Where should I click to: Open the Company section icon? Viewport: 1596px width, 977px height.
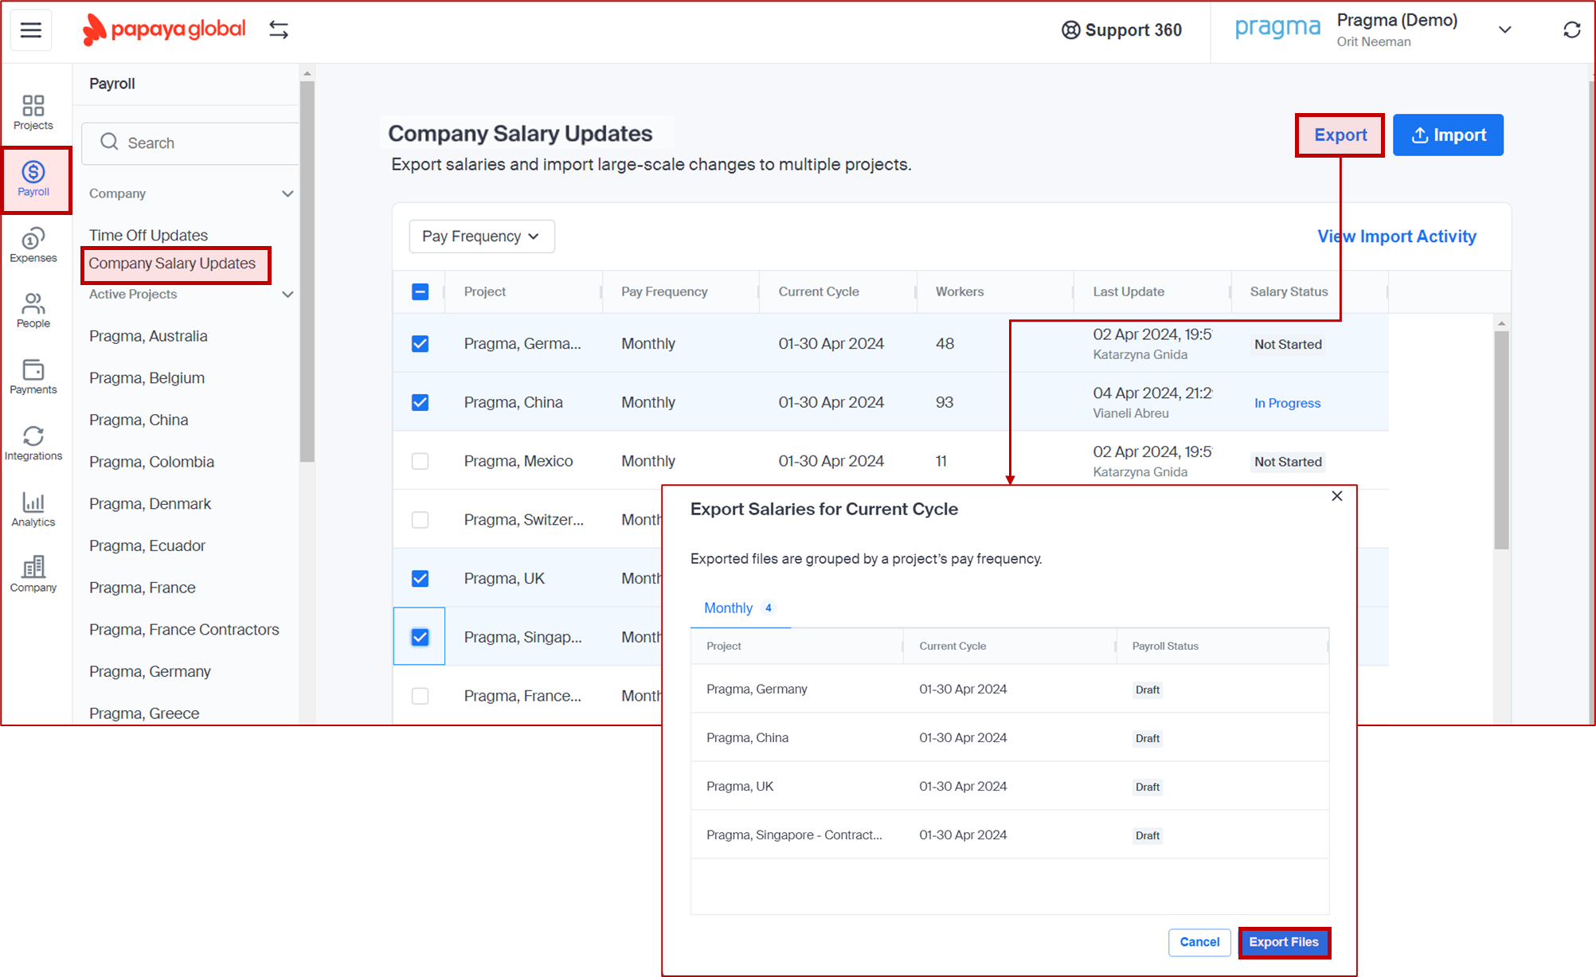coord(33,574)
